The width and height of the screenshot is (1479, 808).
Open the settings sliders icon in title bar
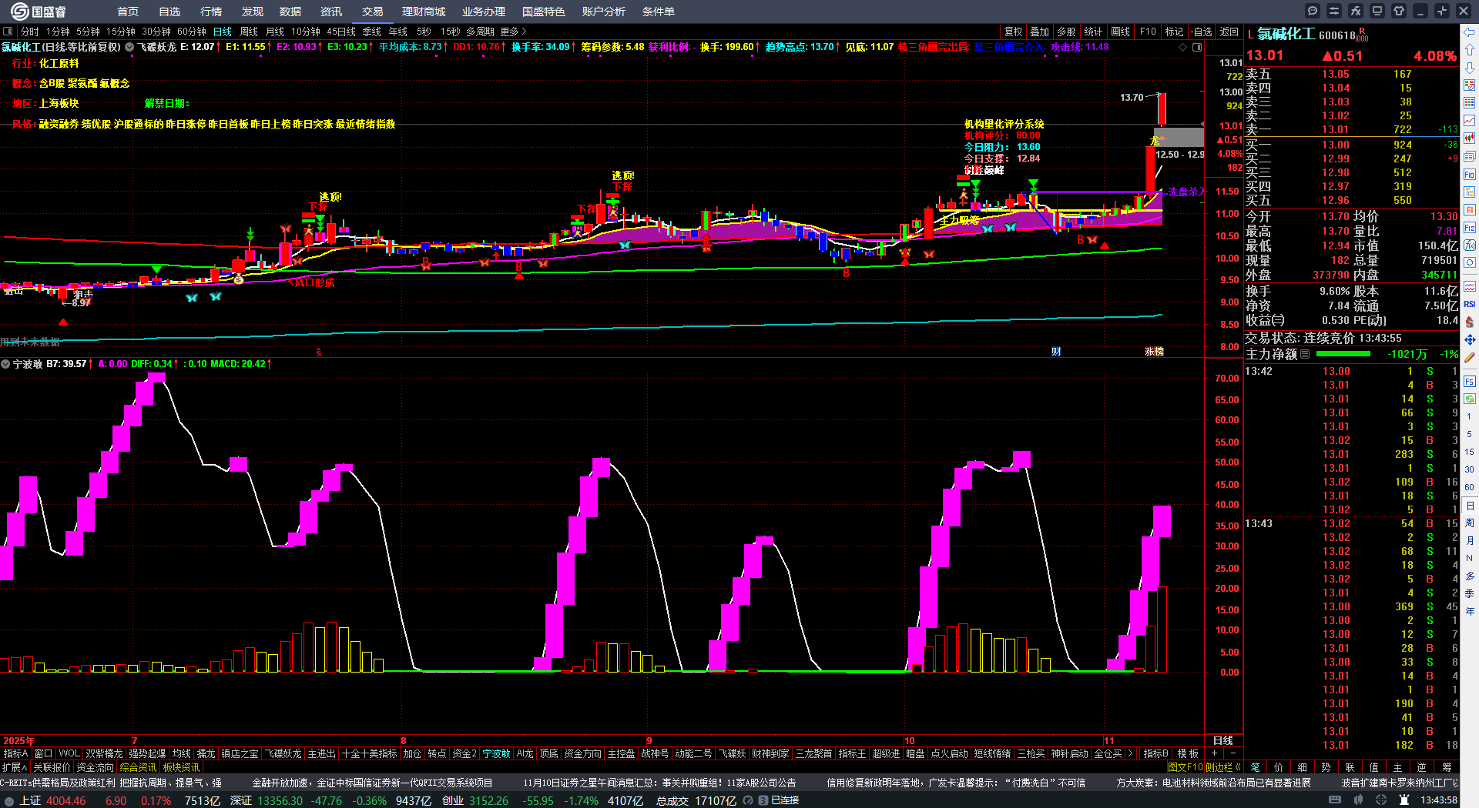pyautogui.click(x=1334, y=11)
